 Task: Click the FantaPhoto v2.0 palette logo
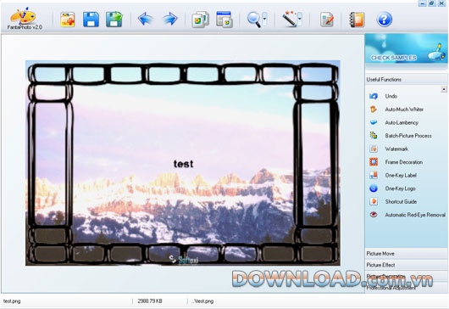pos(24,19)
